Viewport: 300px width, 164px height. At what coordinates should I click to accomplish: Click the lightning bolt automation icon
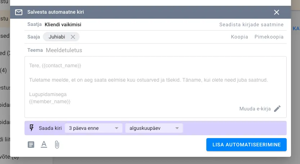click(x=31, y=128)
